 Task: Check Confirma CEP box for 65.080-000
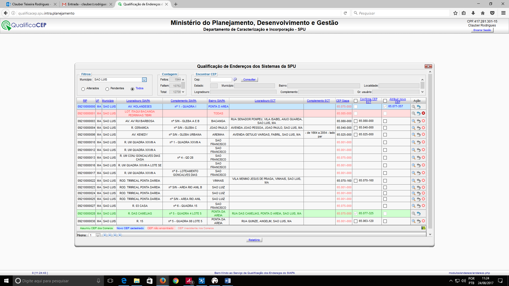point(356,121)
